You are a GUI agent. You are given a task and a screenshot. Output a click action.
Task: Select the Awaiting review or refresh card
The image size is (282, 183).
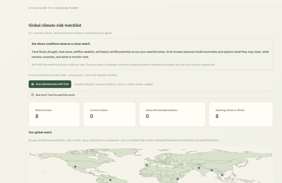[x=241, y=114]
